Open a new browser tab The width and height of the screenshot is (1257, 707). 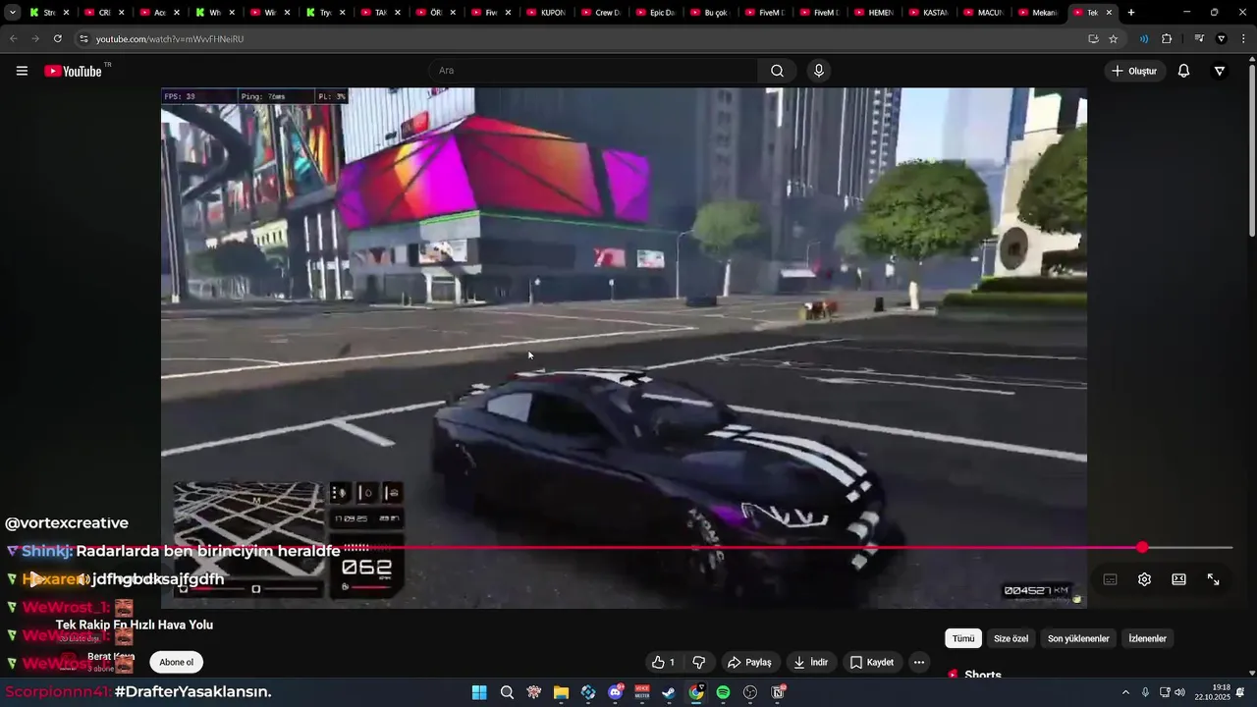point(1131,13)
